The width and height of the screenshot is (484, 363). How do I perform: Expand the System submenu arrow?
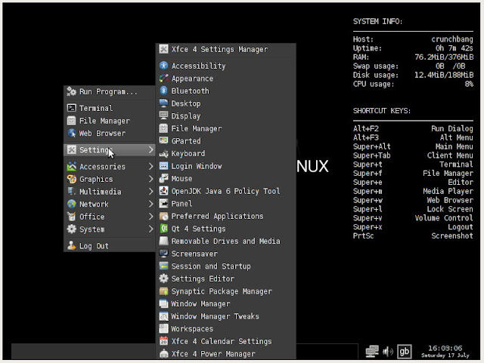click(x=150, y=229)
